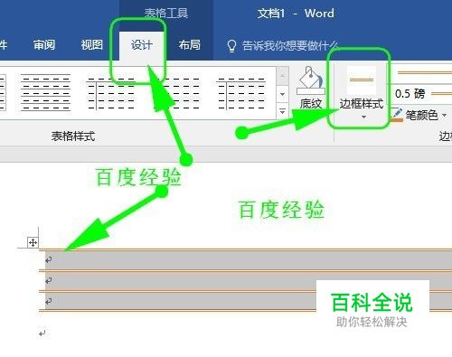The width and height of the screenshot is (452, 357).
Task: Click the 笔颜色 pen color swatch icon
Action: click(x=397, y=115)
